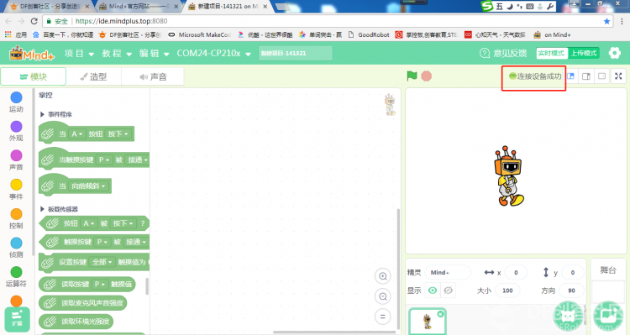Click the add backdrop button

click(x=609, y=317)
